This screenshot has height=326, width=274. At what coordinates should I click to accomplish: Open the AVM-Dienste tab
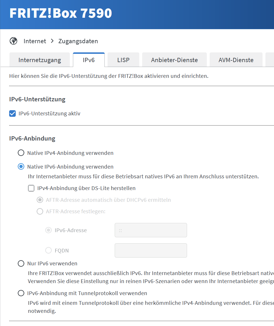point(236,60)
